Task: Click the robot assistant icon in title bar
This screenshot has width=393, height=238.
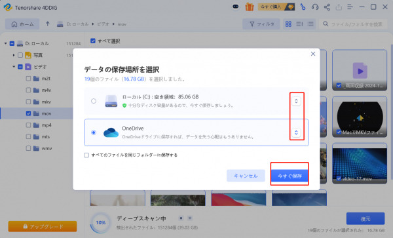Action: [236, 7]
